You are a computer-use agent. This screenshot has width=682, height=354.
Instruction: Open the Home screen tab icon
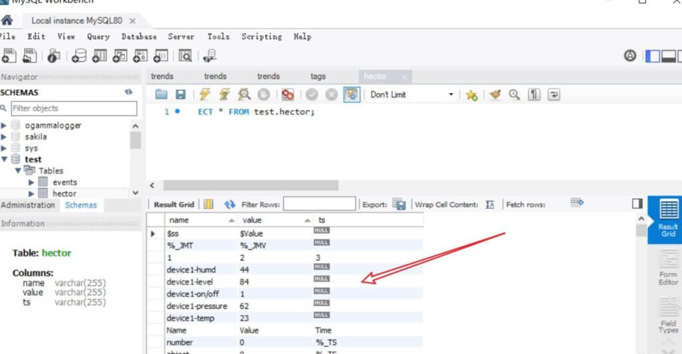(x=7, y=20)
